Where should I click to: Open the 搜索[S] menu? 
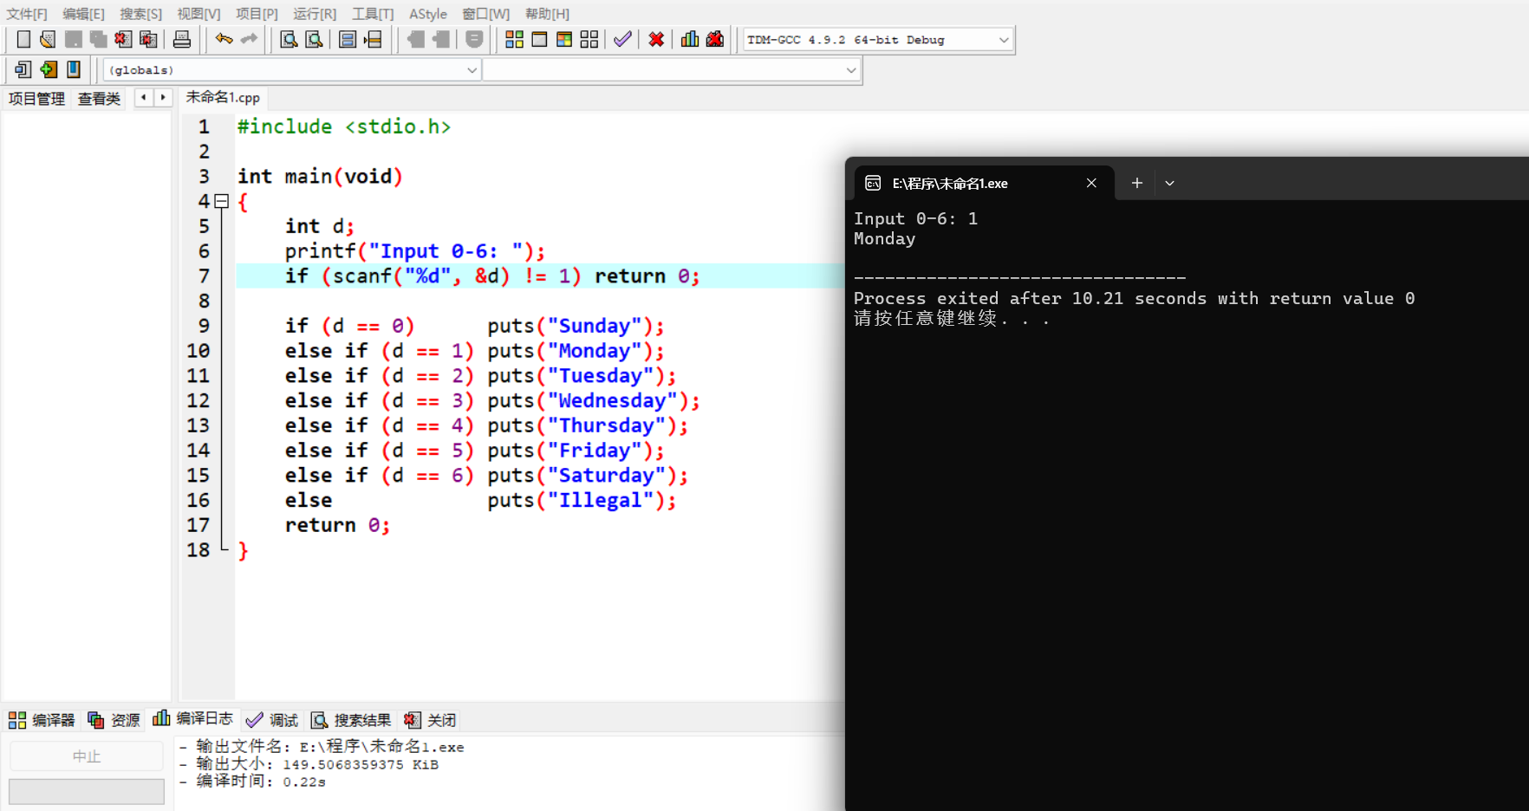point(140,14)
